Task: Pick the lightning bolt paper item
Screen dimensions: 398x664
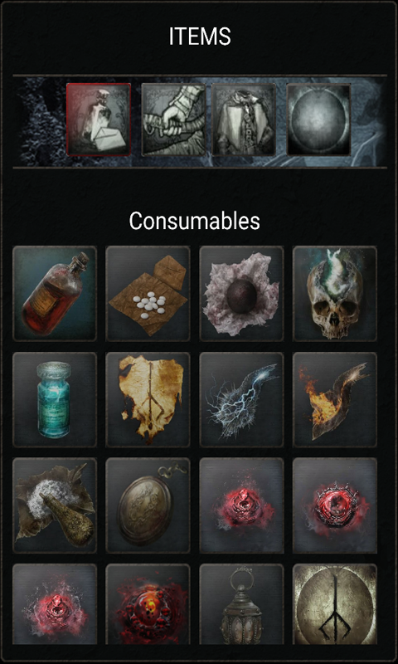Action: [x=241, y=399]
